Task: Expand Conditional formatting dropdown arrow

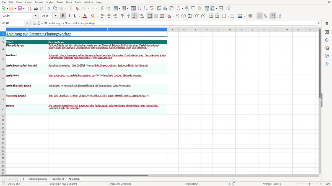Action: (254, 16)
